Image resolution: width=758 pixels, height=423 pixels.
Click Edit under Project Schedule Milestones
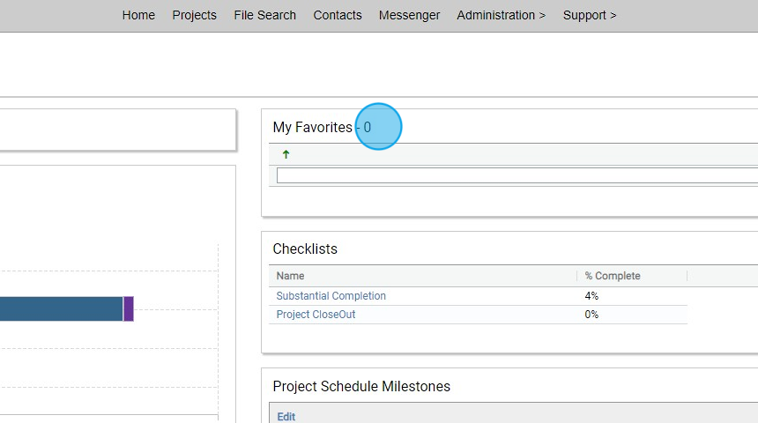coord(286,417)
